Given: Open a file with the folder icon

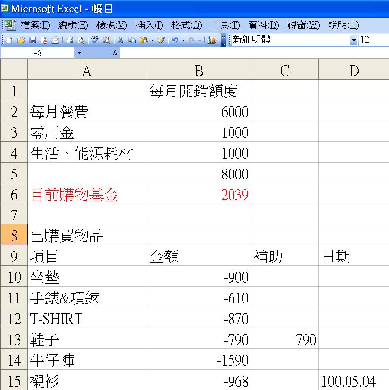Looking at the screenshot, I should tap(21, 40).
